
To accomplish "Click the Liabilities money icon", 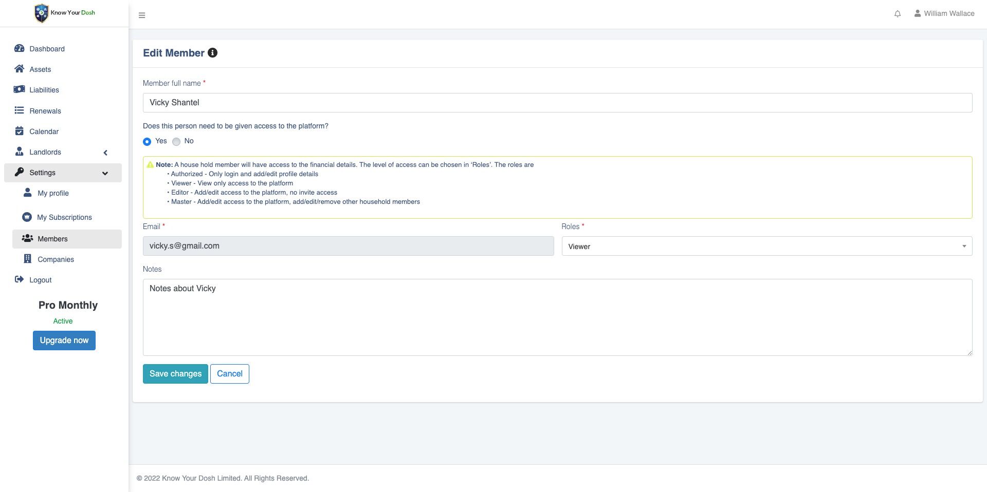I will tap(20, 89).
